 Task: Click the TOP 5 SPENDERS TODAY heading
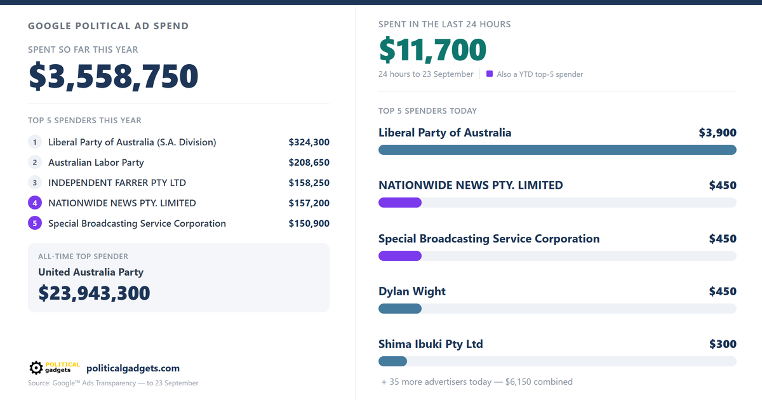(x=427, y=110)
